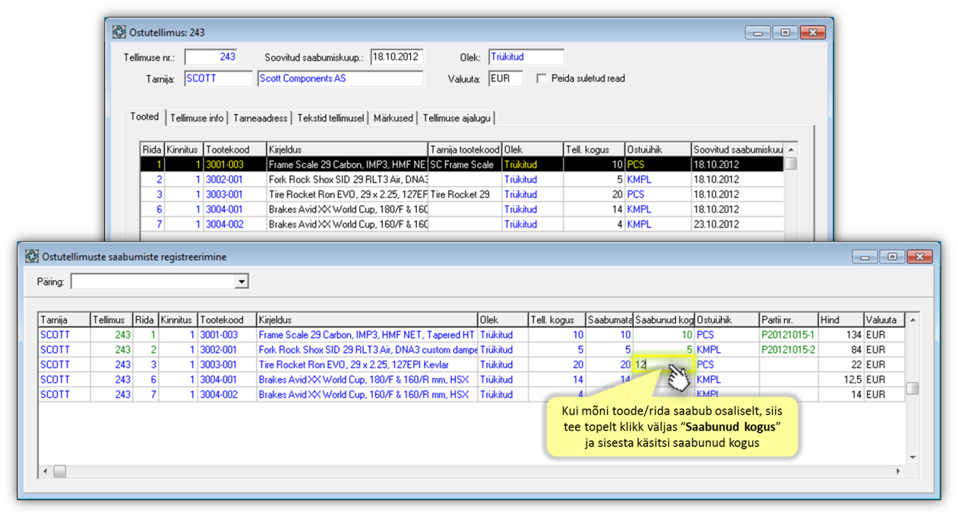Click the Scott Components AS supplier name field
Screen dimensions: 958x517
pyautogui.click(x=340, y=78)
